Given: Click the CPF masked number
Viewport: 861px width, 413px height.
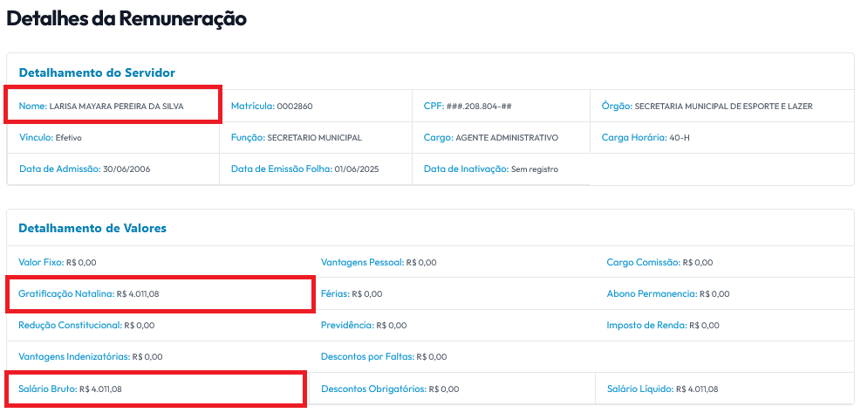Looking at the screenshot, I should [x=479, y=107].
